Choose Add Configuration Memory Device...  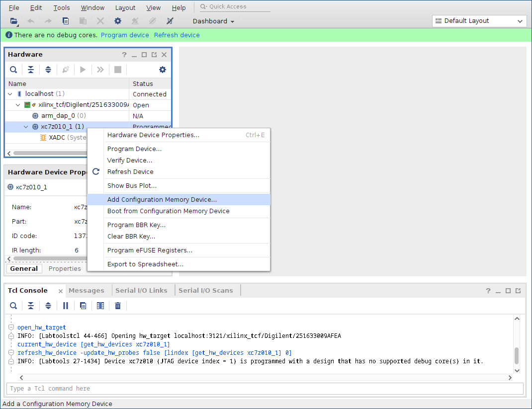tap(179, 199)
